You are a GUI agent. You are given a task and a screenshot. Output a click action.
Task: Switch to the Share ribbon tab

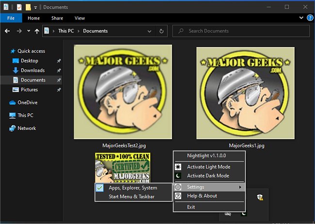pyautogui.click(x=57, y=18)
